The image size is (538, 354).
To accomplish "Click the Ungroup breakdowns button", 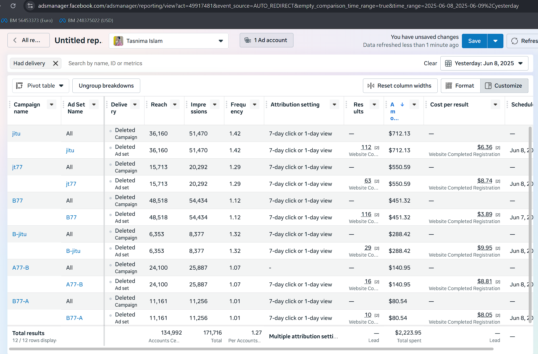I will click(106, 86).
